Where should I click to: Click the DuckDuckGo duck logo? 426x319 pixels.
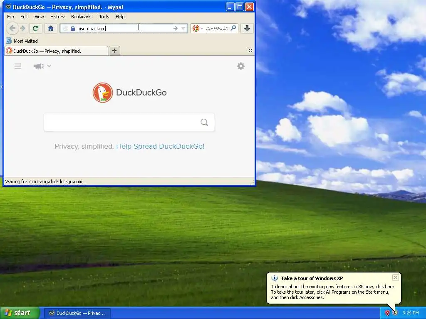pos(103,93)
